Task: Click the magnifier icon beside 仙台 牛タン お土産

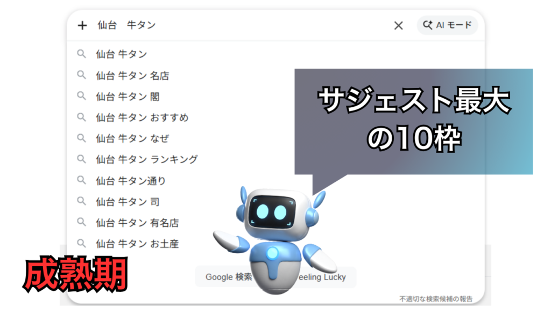Action: click(x=81, y=243)
